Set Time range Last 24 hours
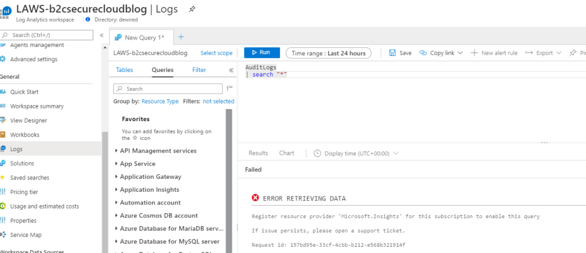 click(x=328, y=53)
